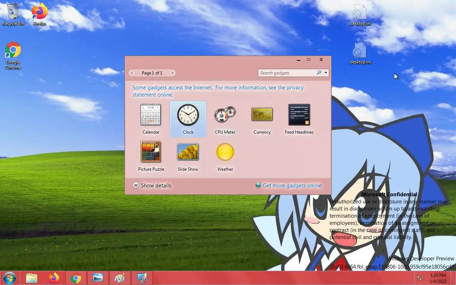Click the Google Chrome desktop shortcut
Screen dimensions: 456x285
click(x=13, y=56)
